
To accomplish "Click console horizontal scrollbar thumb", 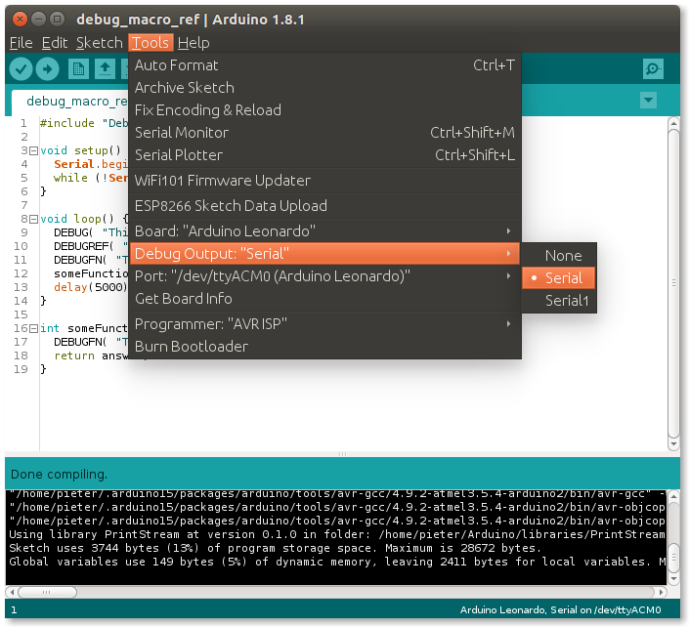I will 47,592.
